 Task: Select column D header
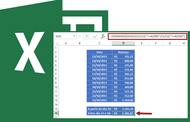coord(123,43)
